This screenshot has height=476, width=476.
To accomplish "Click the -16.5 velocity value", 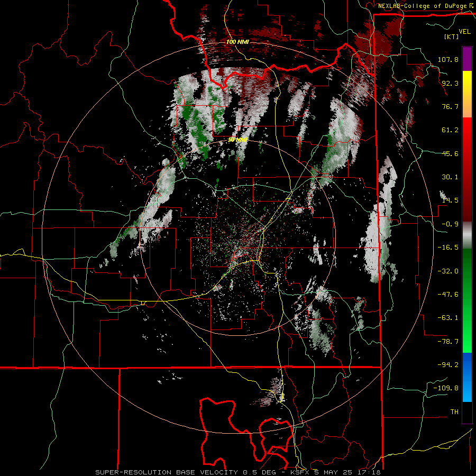I will [x=448, y=248].
